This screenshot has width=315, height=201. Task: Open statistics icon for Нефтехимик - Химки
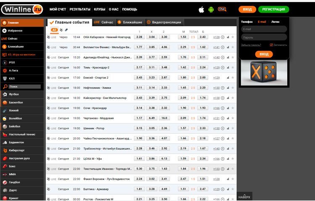click(x=228, y=88)
